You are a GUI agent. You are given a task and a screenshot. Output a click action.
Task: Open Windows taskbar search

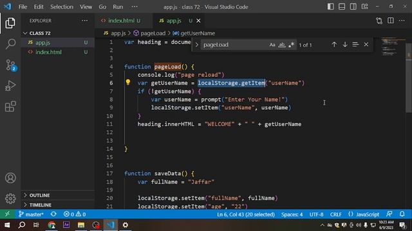click(22, 225)
